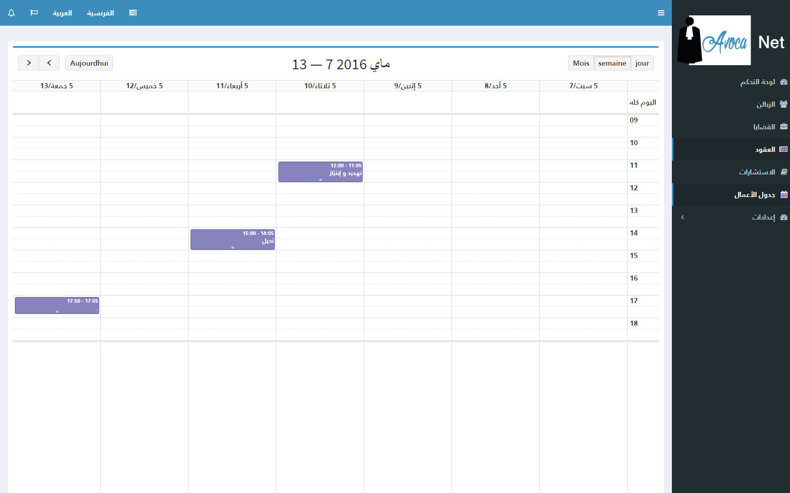Click the 5 سبت/7 day header
Screen dimensions: 790x493
[x=584, y=86]
